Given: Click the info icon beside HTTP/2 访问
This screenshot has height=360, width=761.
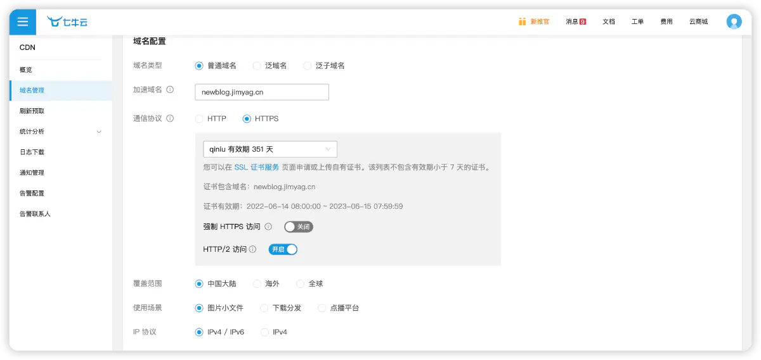Looking at the screenshot, I should click(x=253, y=249).
